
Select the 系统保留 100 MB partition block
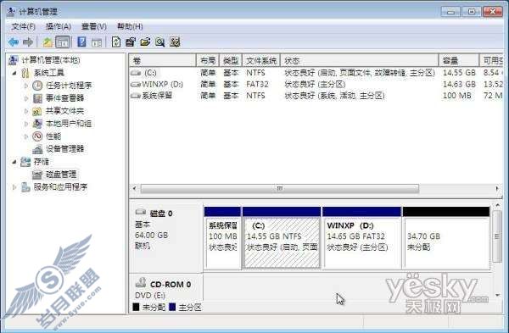tap(222, 238)
